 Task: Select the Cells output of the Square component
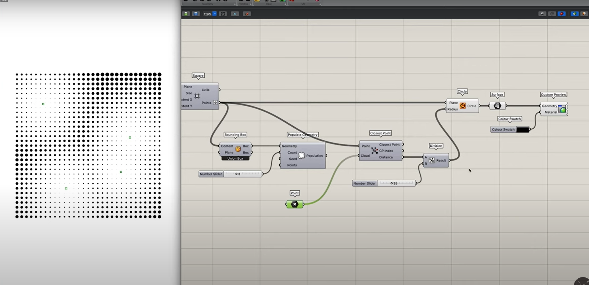point(206,90)
